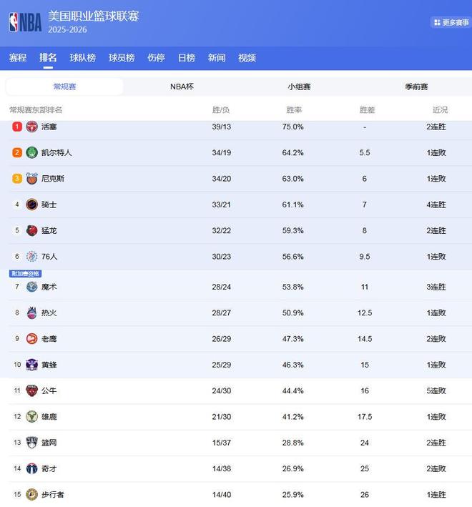This screenshot has height=507, width=472.
Task: Open the 球队榜 (team rankings) tab
Action: [x=82, y=58]
